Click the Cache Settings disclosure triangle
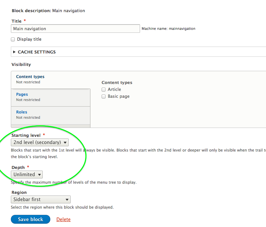The height and width of the screenshot is (227, 266). tap(14, 52)
